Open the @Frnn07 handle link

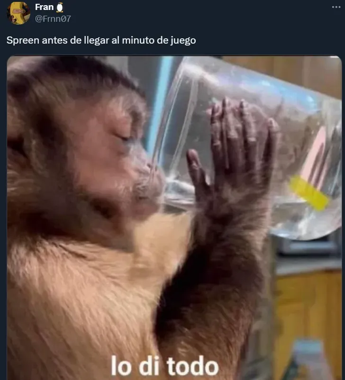click(53, 18)
